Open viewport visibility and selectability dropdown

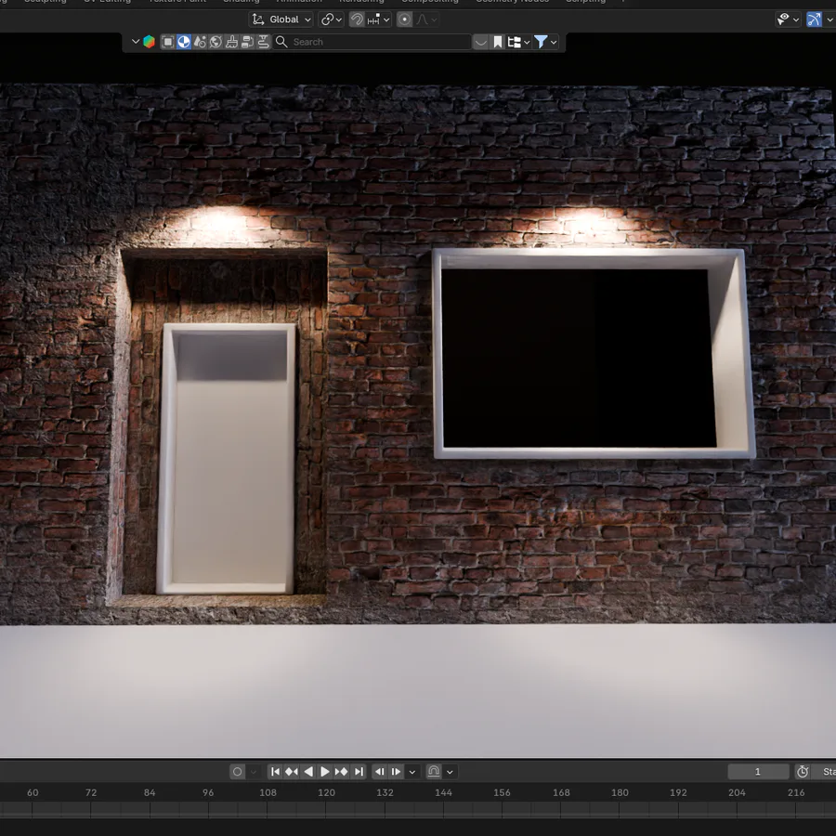point(788,20)
